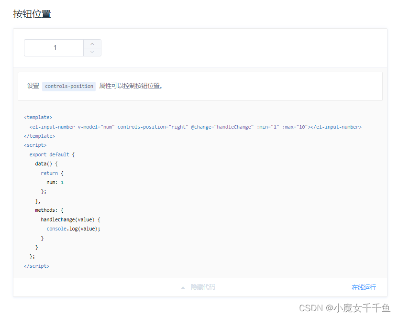Viewport: 398px width, 317px height.
Task: Open the 在线运行 link
Action: tap(364, 287)
